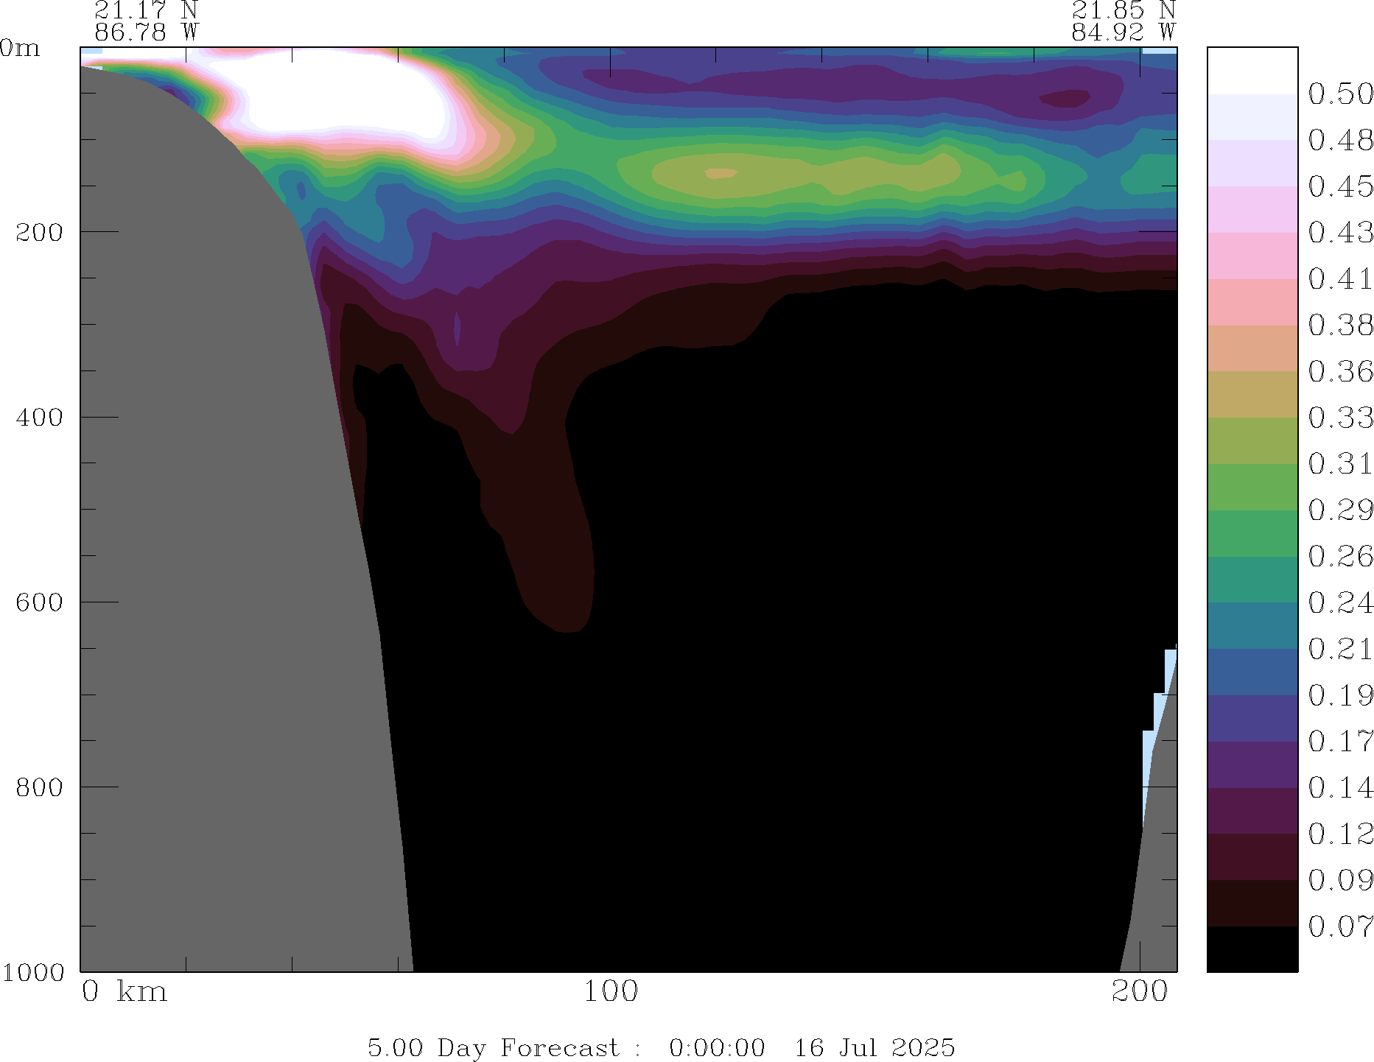Viewport: 1374px width, 1062px height.
Task: Click the 0.07 colorbar label
Action: (x=1339, y=926)
